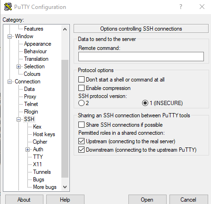
Task: Open the Telnet category
Action: tap(31, 104)
